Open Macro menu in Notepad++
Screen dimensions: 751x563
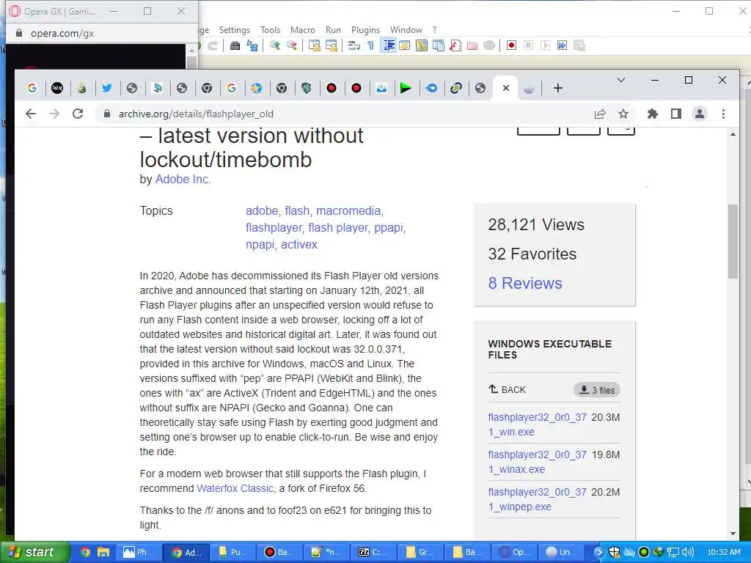303,29
